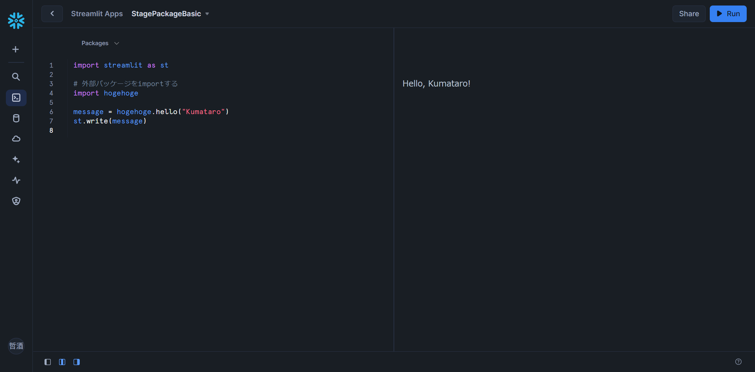Click the back arrow navigation button
755x372 pixels.
(x=52, y=14)
